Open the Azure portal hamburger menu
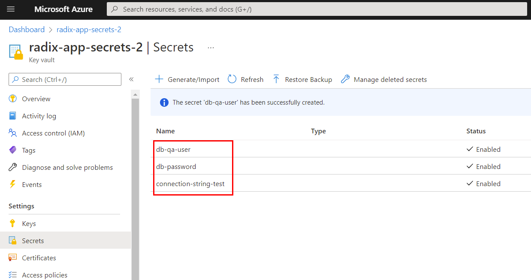The height and width of the screenshot is (280, 531). coord(10,9)
